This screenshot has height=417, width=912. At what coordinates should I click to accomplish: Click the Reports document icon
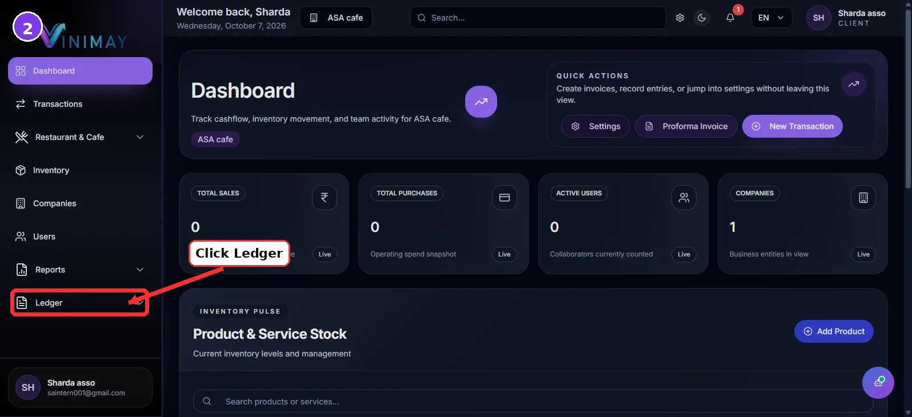click(22, 270)
